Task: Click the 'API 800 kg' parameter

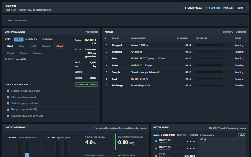Action: pos(136,52)
